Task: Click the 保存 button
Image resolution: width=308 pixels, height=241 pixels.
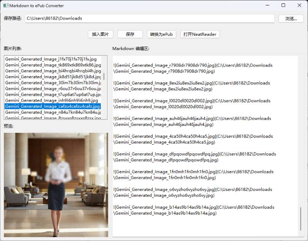Action: (130, 34)
